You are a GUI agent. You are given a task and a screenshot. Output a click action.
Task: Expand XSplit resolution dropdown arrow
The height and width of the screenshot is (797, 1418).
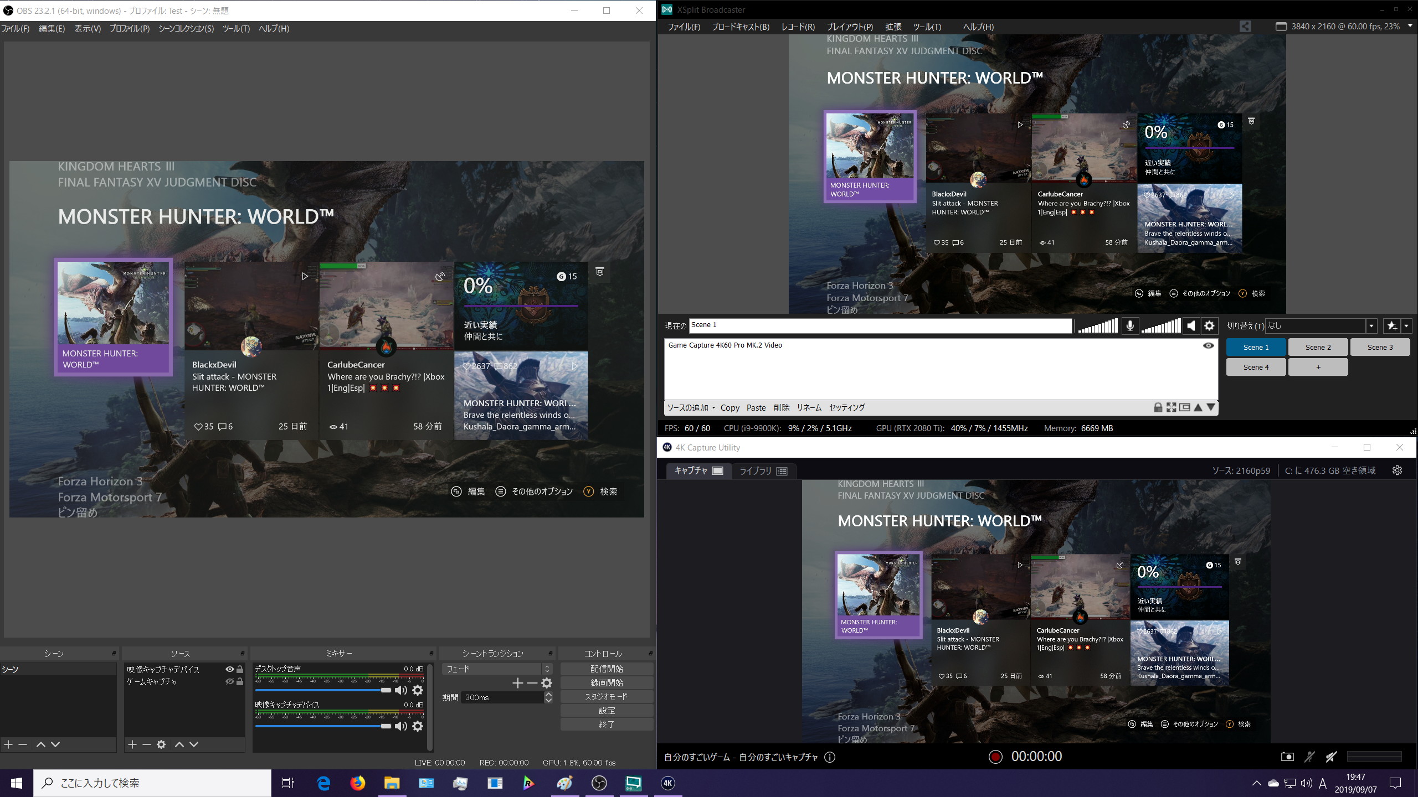click(x=1410, y=26)
